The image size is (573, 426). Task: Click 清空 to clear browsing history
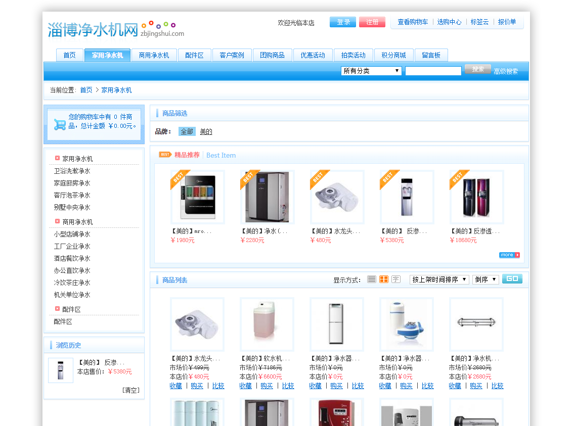(x=131, y=390)
